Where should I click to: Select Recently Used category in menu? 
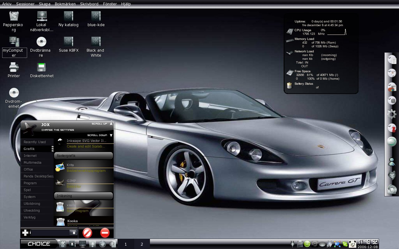coord(37,142)
